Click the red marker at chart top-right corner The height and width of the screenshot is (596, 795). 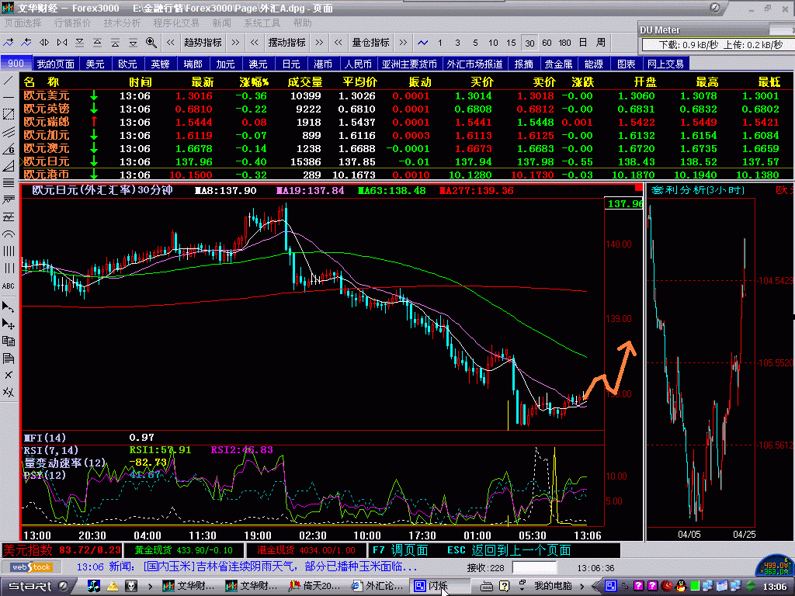click(x=638, y=188)
